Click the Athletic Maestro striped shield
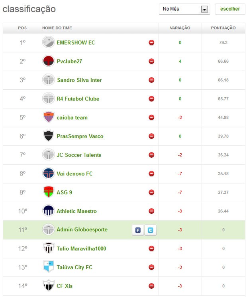This screenshot has height=297, width=247. [x=49, y=210]
